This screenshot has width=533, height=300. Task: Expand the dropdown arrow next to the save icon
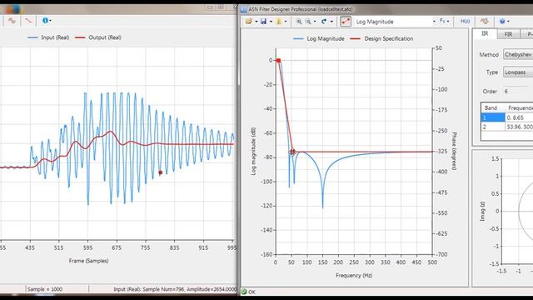tap(271, 22)
